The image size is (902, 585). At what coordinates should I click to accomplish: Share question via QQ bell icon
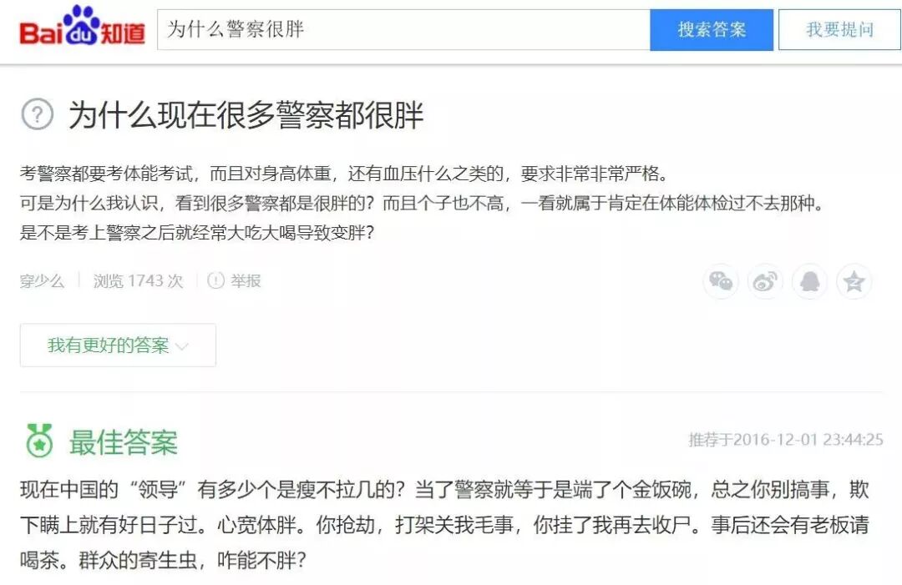(x=809, y=281)
